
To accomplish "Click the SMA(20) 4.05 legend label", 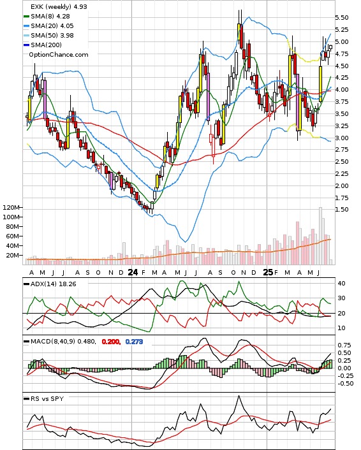I will pos(52,26).
